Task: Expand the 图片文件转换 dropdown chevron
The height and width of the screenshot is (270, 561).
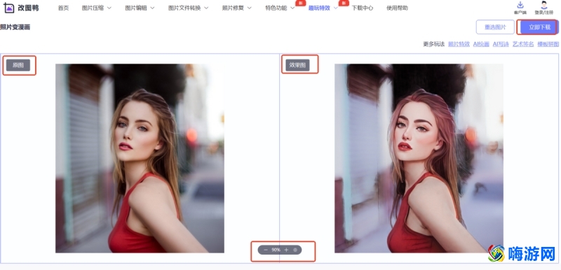Action: (x=206, y=8)
